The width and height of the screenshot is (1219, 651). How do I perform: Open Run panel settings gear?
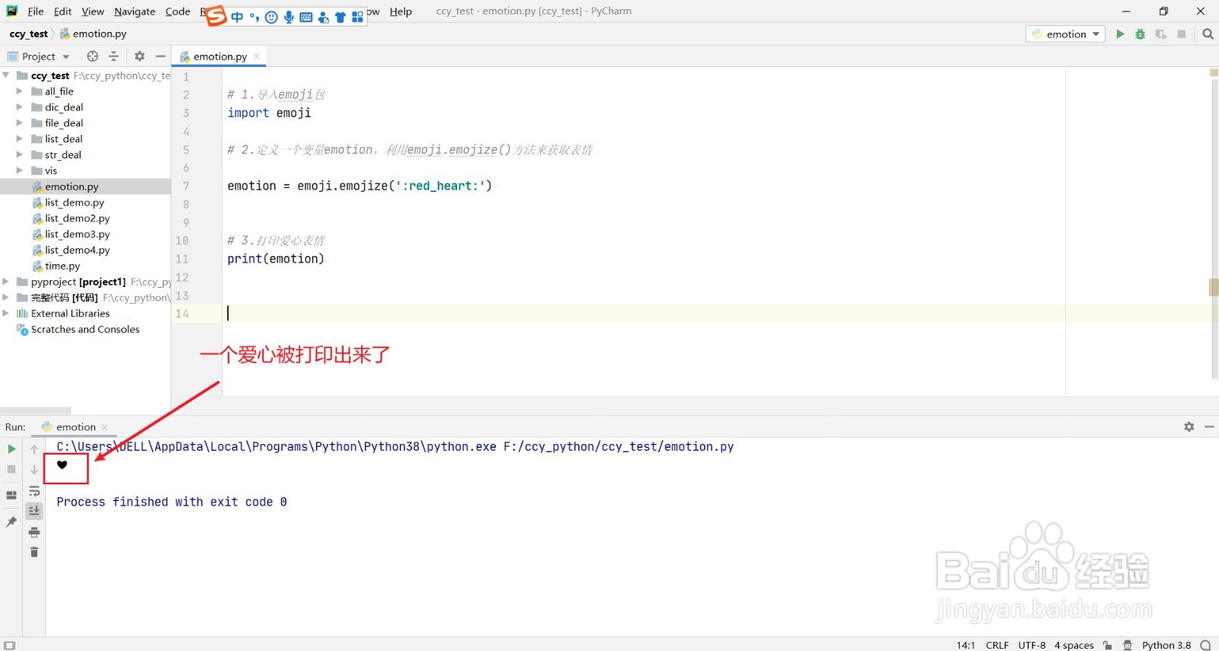pyautogui.click(x=1189, y=427)
